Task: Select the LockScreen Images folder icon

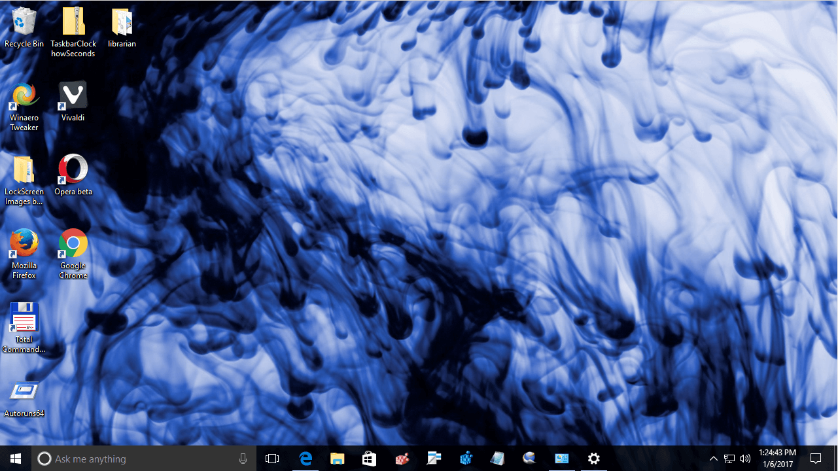Action: coord(24,181)
